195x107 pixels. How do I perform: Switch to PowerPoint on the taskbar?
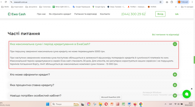click(112, 104)
